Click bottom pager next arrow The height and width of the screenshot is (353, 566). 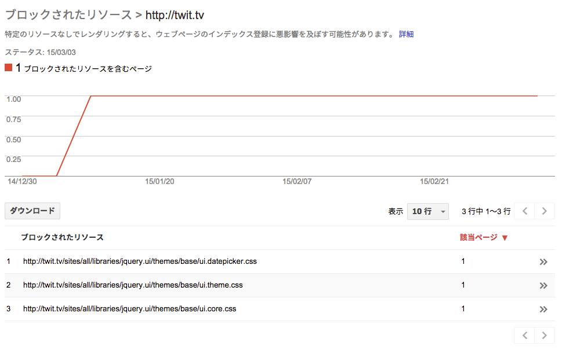tap(545, 336)
